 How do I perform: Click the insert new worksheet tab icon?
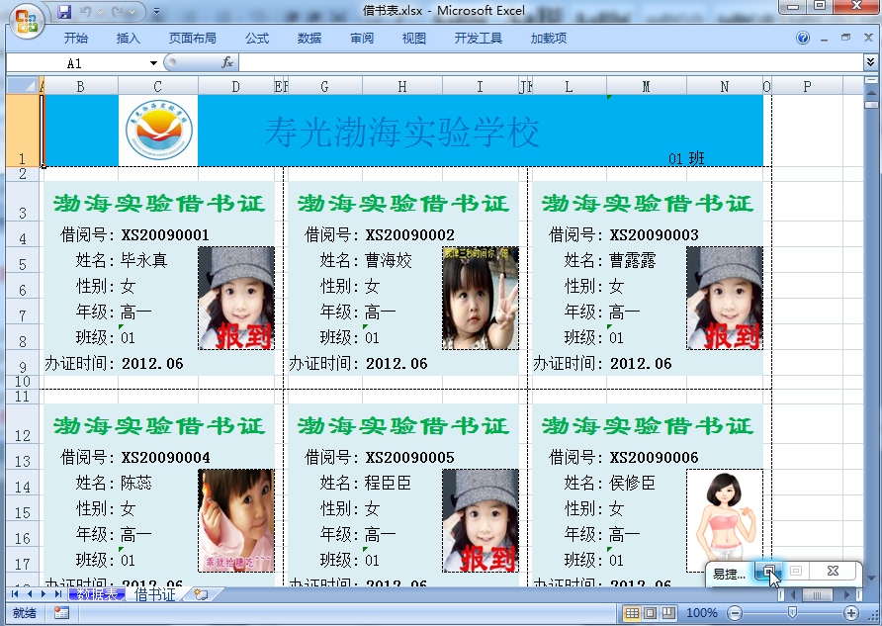(201, 594)
